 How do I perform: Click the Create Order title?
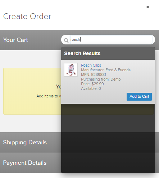(27, 16)
